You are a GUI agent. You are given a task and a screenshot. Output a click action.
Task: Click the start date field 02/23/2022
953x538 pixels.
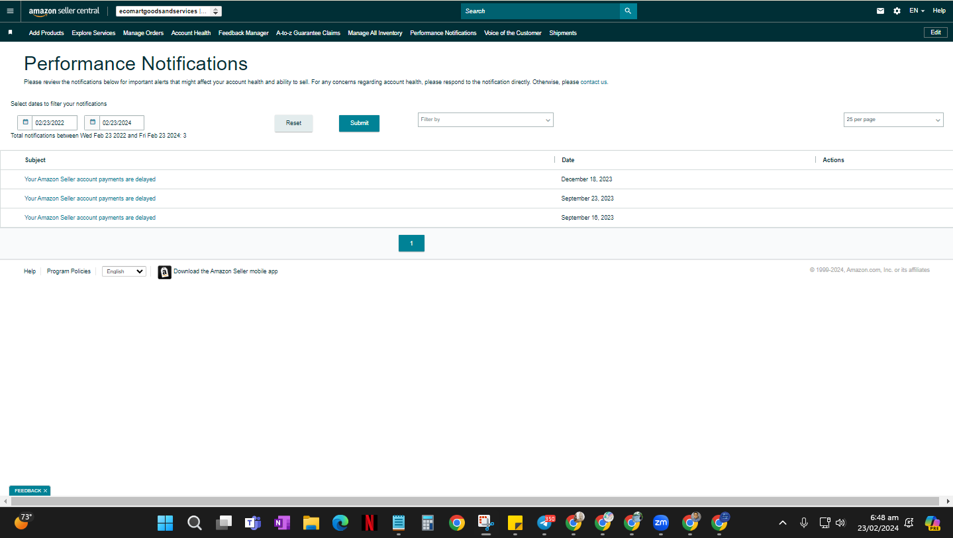(x=54, y=123)
